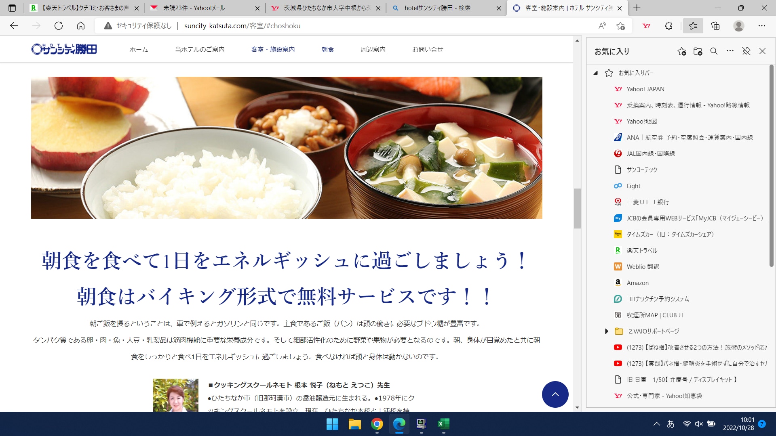Open 当ホテルのご案内 in site menu
Screen dimensions: 776x436
tap(200, 49)
